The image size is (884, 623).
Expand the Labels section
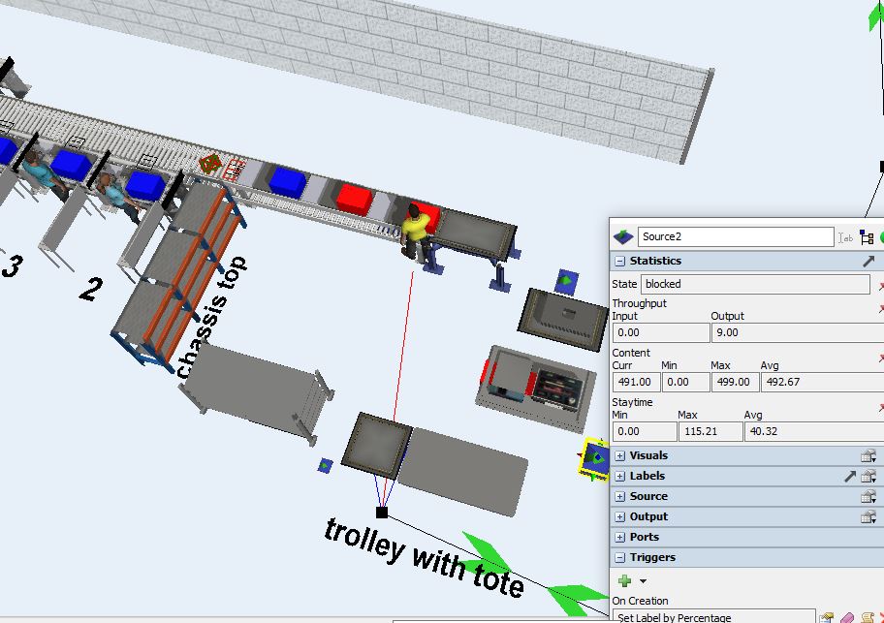point(619,476)
